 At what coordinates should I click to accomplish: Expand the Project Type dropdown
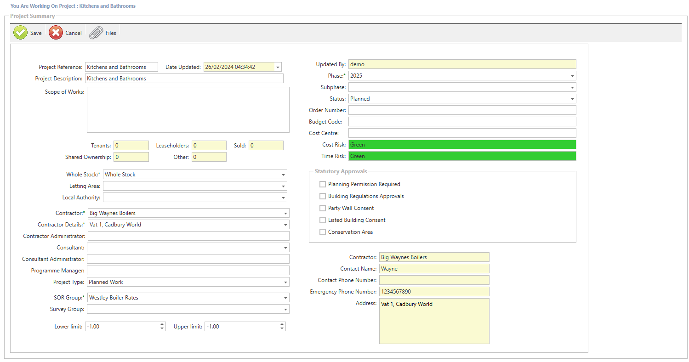pos(285,282)
